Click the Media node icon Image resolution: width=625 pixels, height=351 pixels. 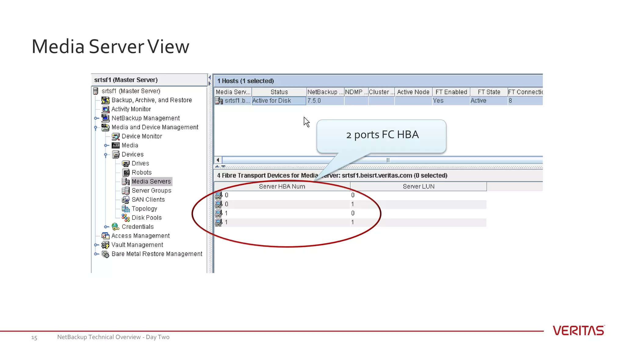click(116, 145)
